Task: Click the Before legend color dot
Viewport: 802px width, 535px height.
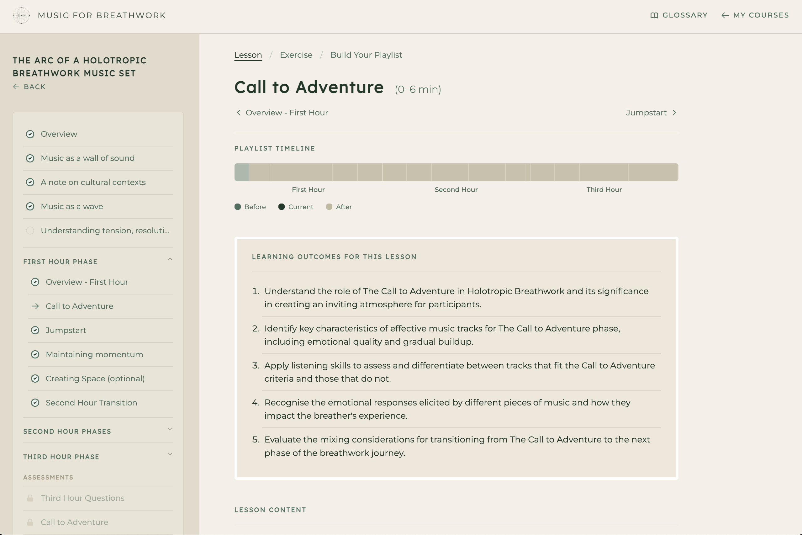Action: [x=238, y=207]
